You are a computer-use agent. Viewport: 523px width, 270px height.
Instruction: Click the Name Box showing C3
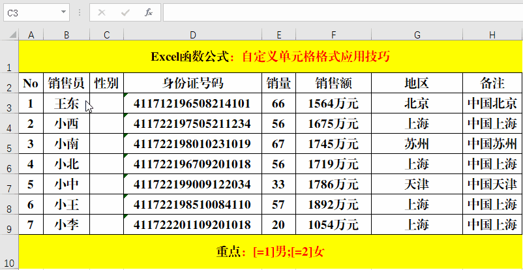[x=37, y=12]
